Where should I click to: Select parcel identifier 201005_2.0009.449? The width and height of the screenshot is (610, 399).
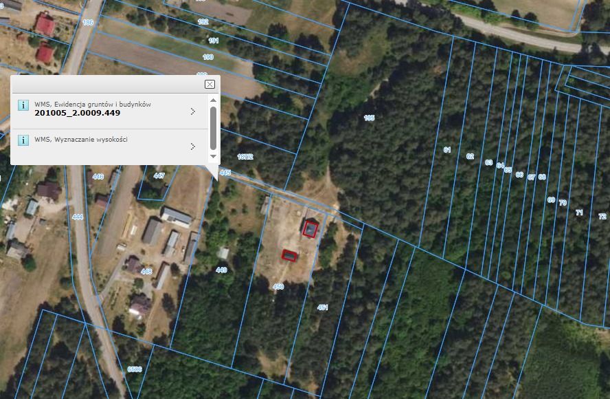pos(78,113)
